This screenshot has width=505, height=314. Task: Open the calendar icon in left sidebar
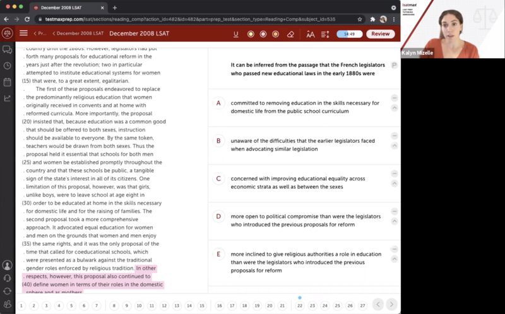[8, 82]
